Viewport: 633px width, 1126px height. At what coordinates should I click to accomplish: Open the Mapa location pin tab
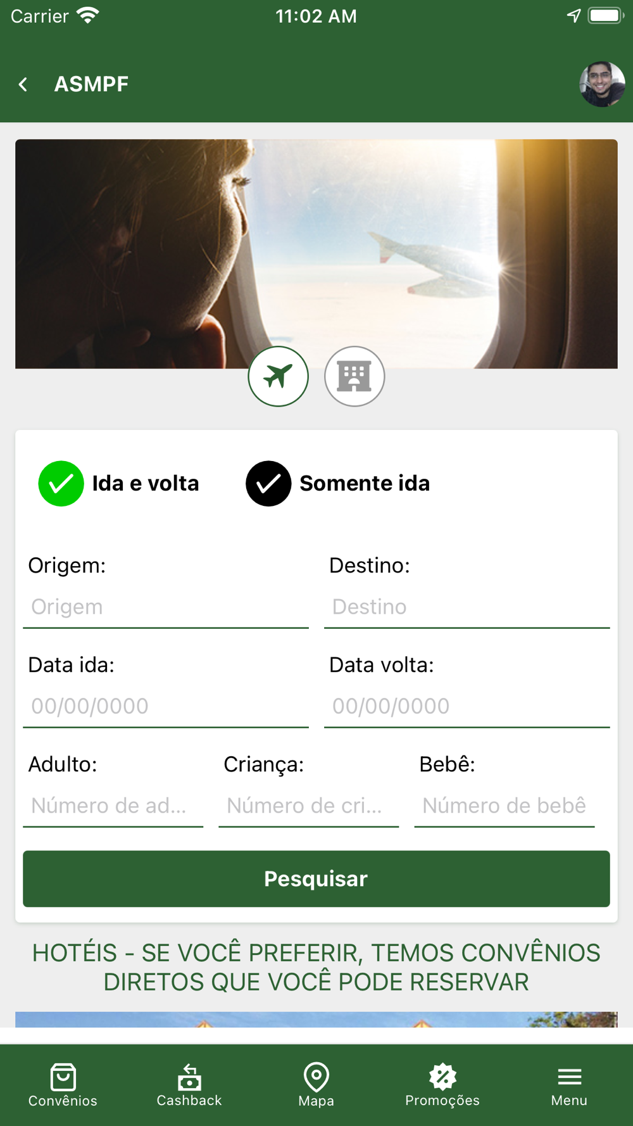(316, 1085)
